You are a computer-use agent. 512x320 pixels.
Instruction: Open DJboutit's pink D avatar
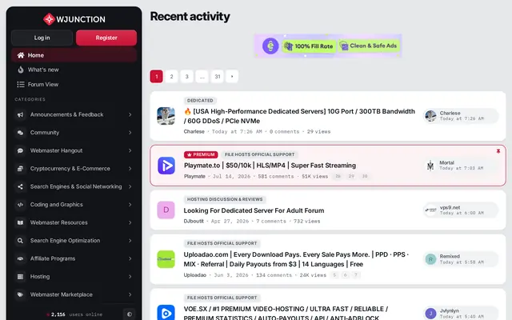166,210
